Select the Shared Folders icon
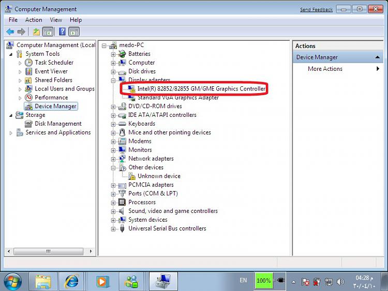388x291 pixels. (x=28, y=80)
